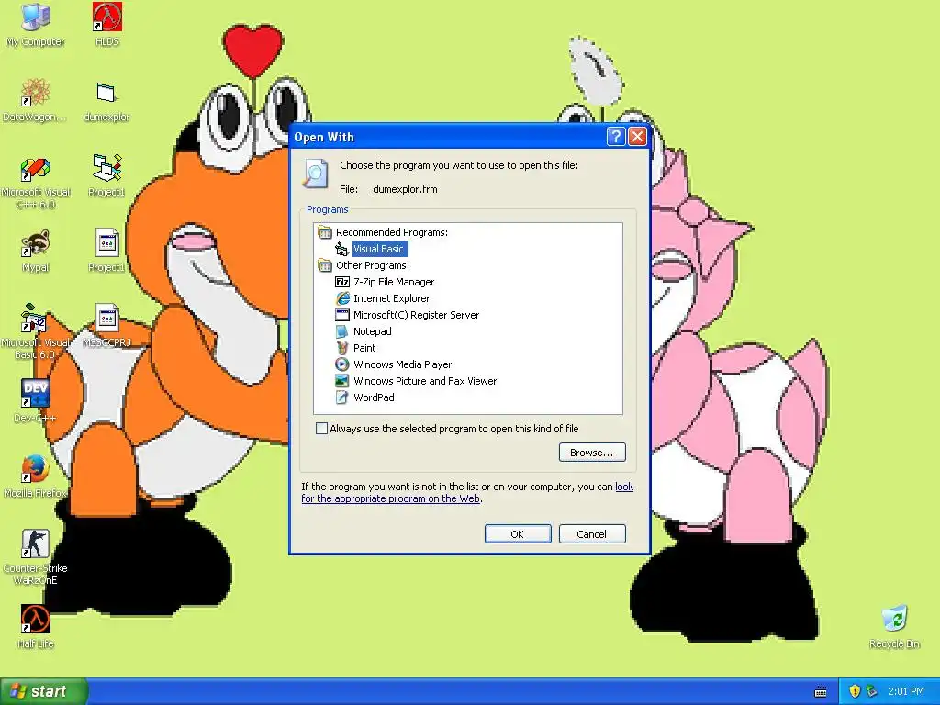The width and height of the screenshot is (940, 705).
Task: Click the Safely Remove Hardware tray icon
Action: pos(872,691)
